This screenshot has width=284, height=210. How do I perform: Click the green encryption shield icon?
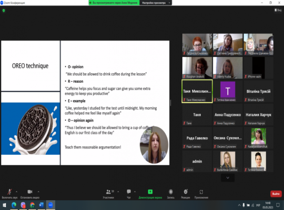[4, 11]
